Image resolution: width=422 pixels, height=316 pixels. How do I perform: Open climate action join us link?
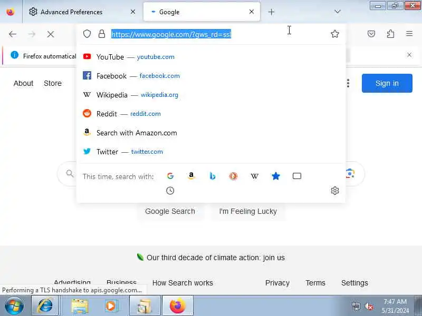(216, 258)
